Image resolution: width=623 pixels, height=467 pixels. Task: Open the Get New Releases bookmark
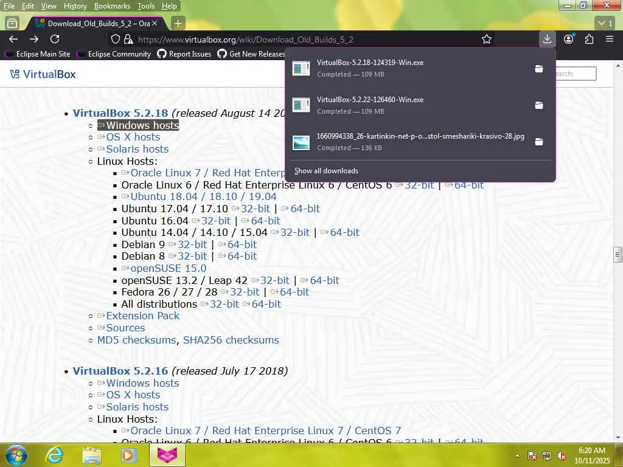pyautogui.click(x=251, y=54)
